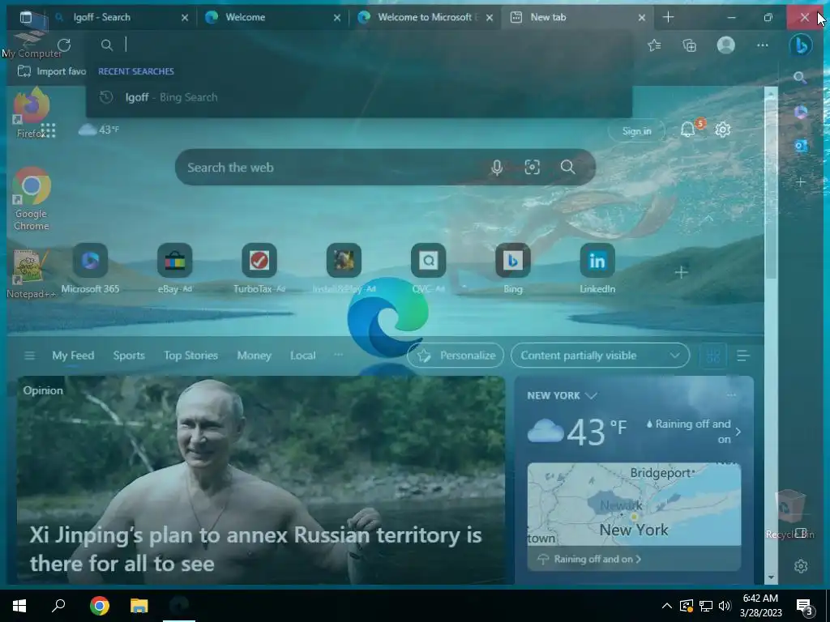Open the Bing chat sidebar button

point(801,45)
